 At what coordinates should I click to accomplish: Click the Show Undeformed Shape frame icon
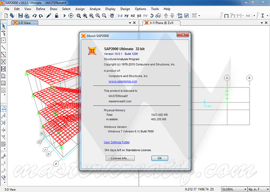pyautogui.click(x=226, y=16)
